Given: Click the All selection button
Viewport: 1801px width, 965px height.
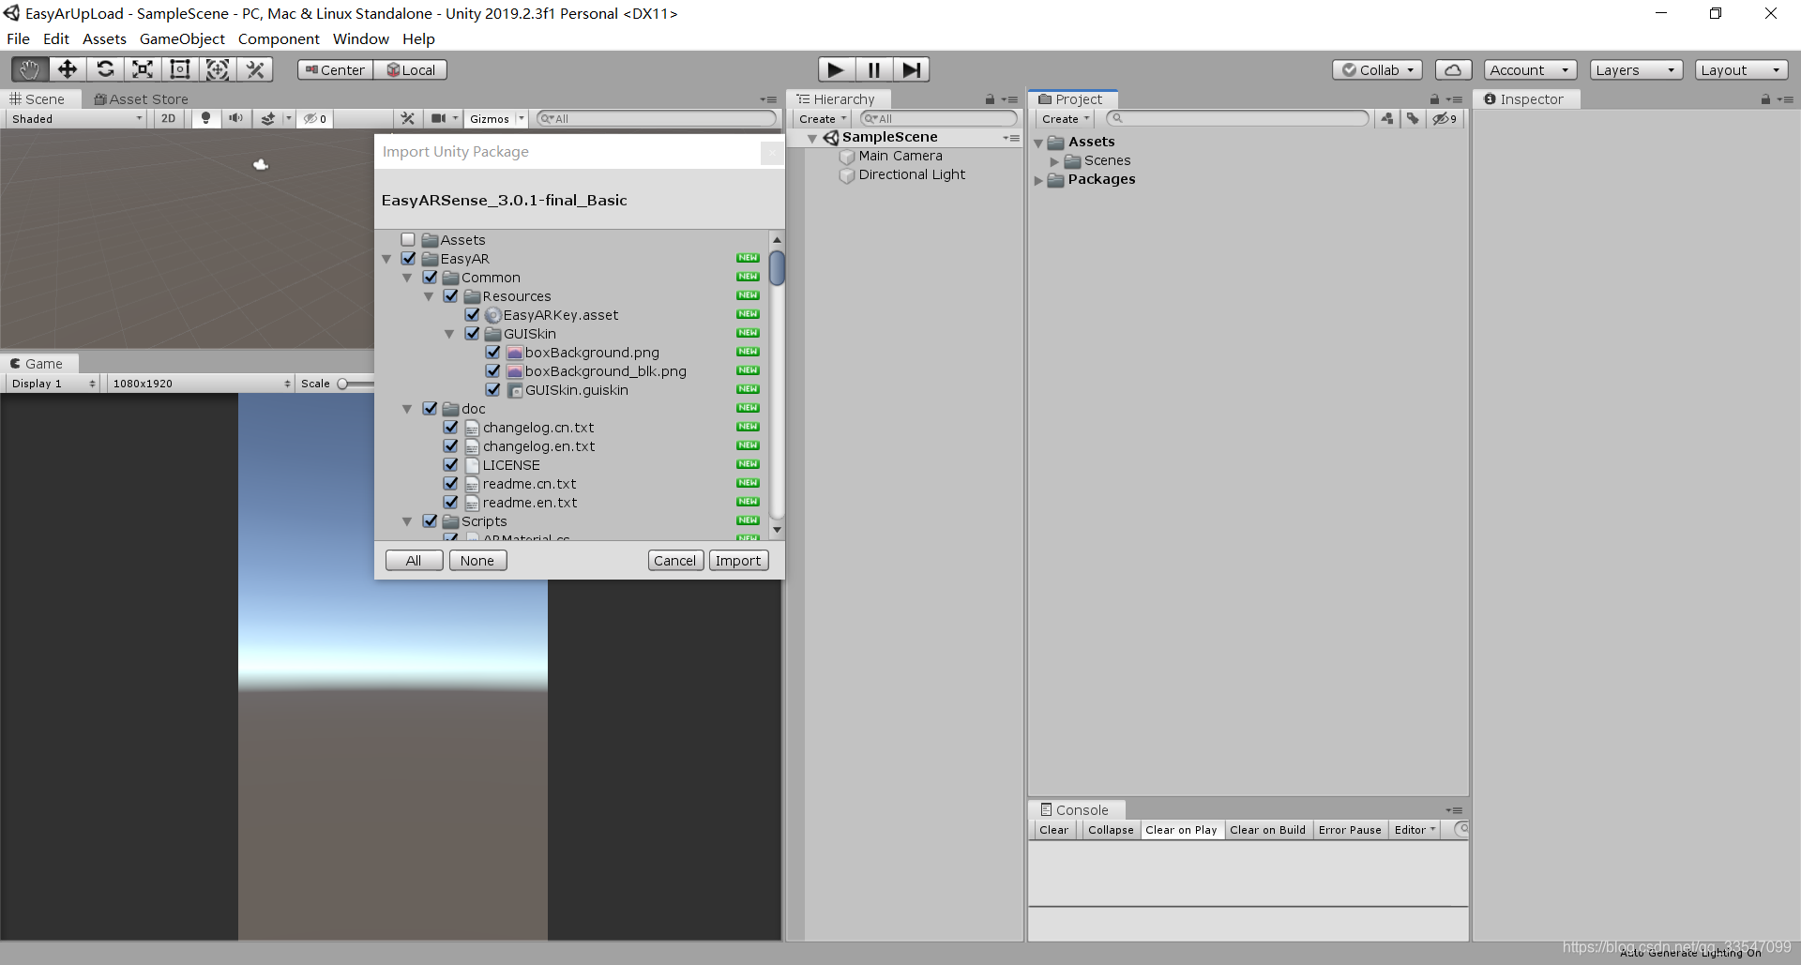Looking at the screenshot, I should pyautogui.click(x=414, y=561).
